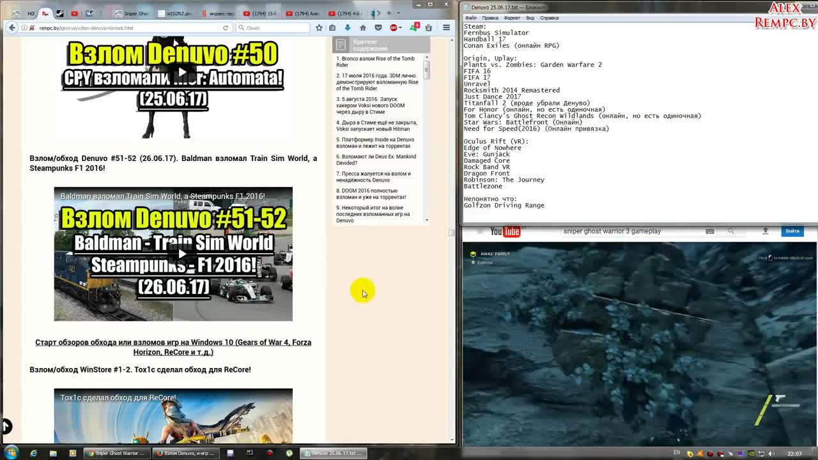
Task: Open green uTorrent taskbar icon
Action: [289, 453]
